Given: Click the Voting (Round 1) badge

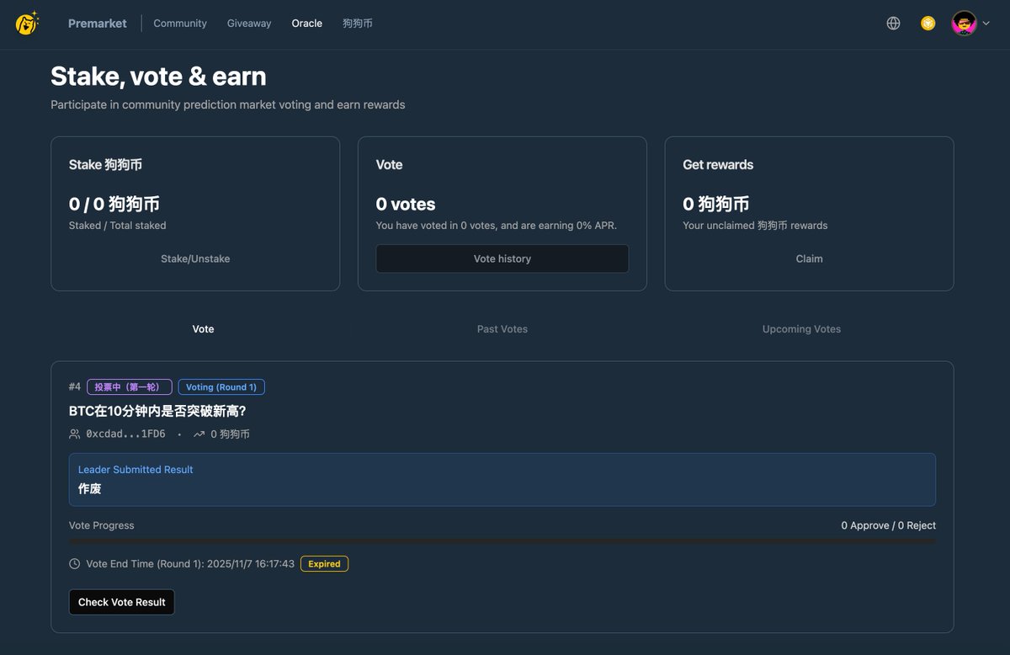Looking at the screenshot, I should (221, 387).
